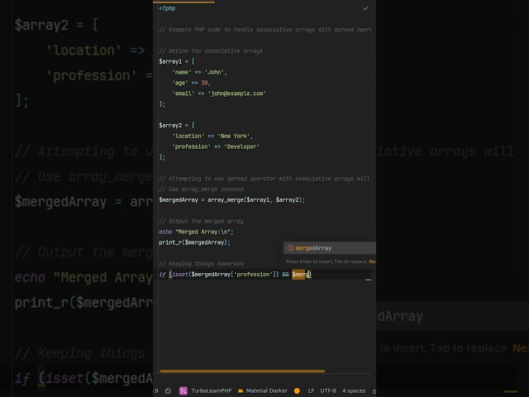Click the $merg text being typed
This screenshot has width=529, height=397.
pos(300,274)
